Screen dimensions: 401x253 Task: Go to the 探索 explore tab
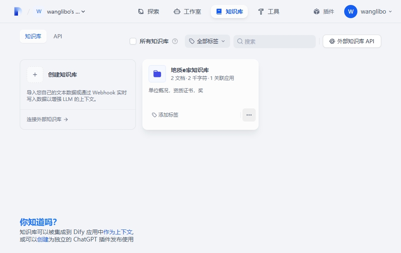[x=148, y=12]
